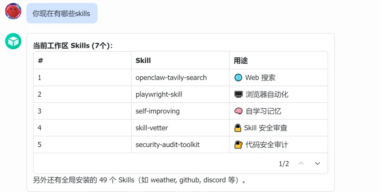Click the green cube assistant avatar
The image size is (380, 192).
(x=13, y=41)
